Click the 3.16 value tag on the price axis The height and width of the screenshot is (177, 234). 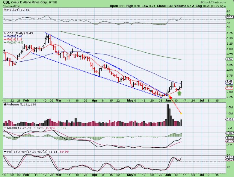click(x=229, y=88)
